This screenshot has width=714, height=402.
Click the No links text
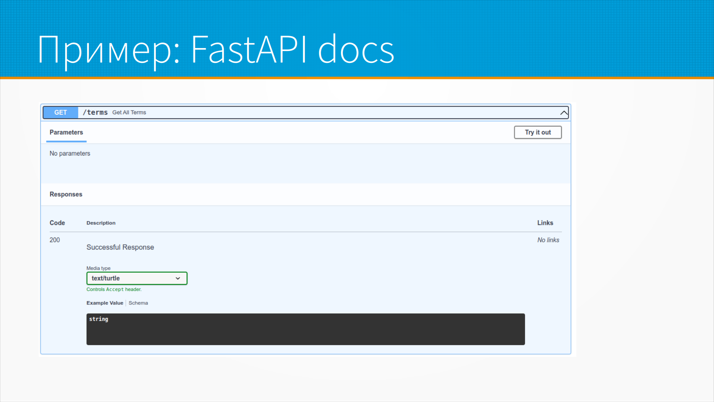pyautogui.click(x=548, y=240)
